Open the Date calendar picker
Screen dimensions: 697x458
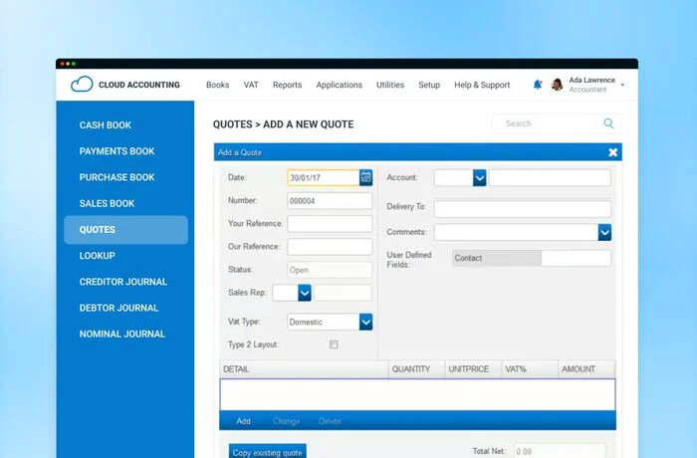click(x=365, y=177)
